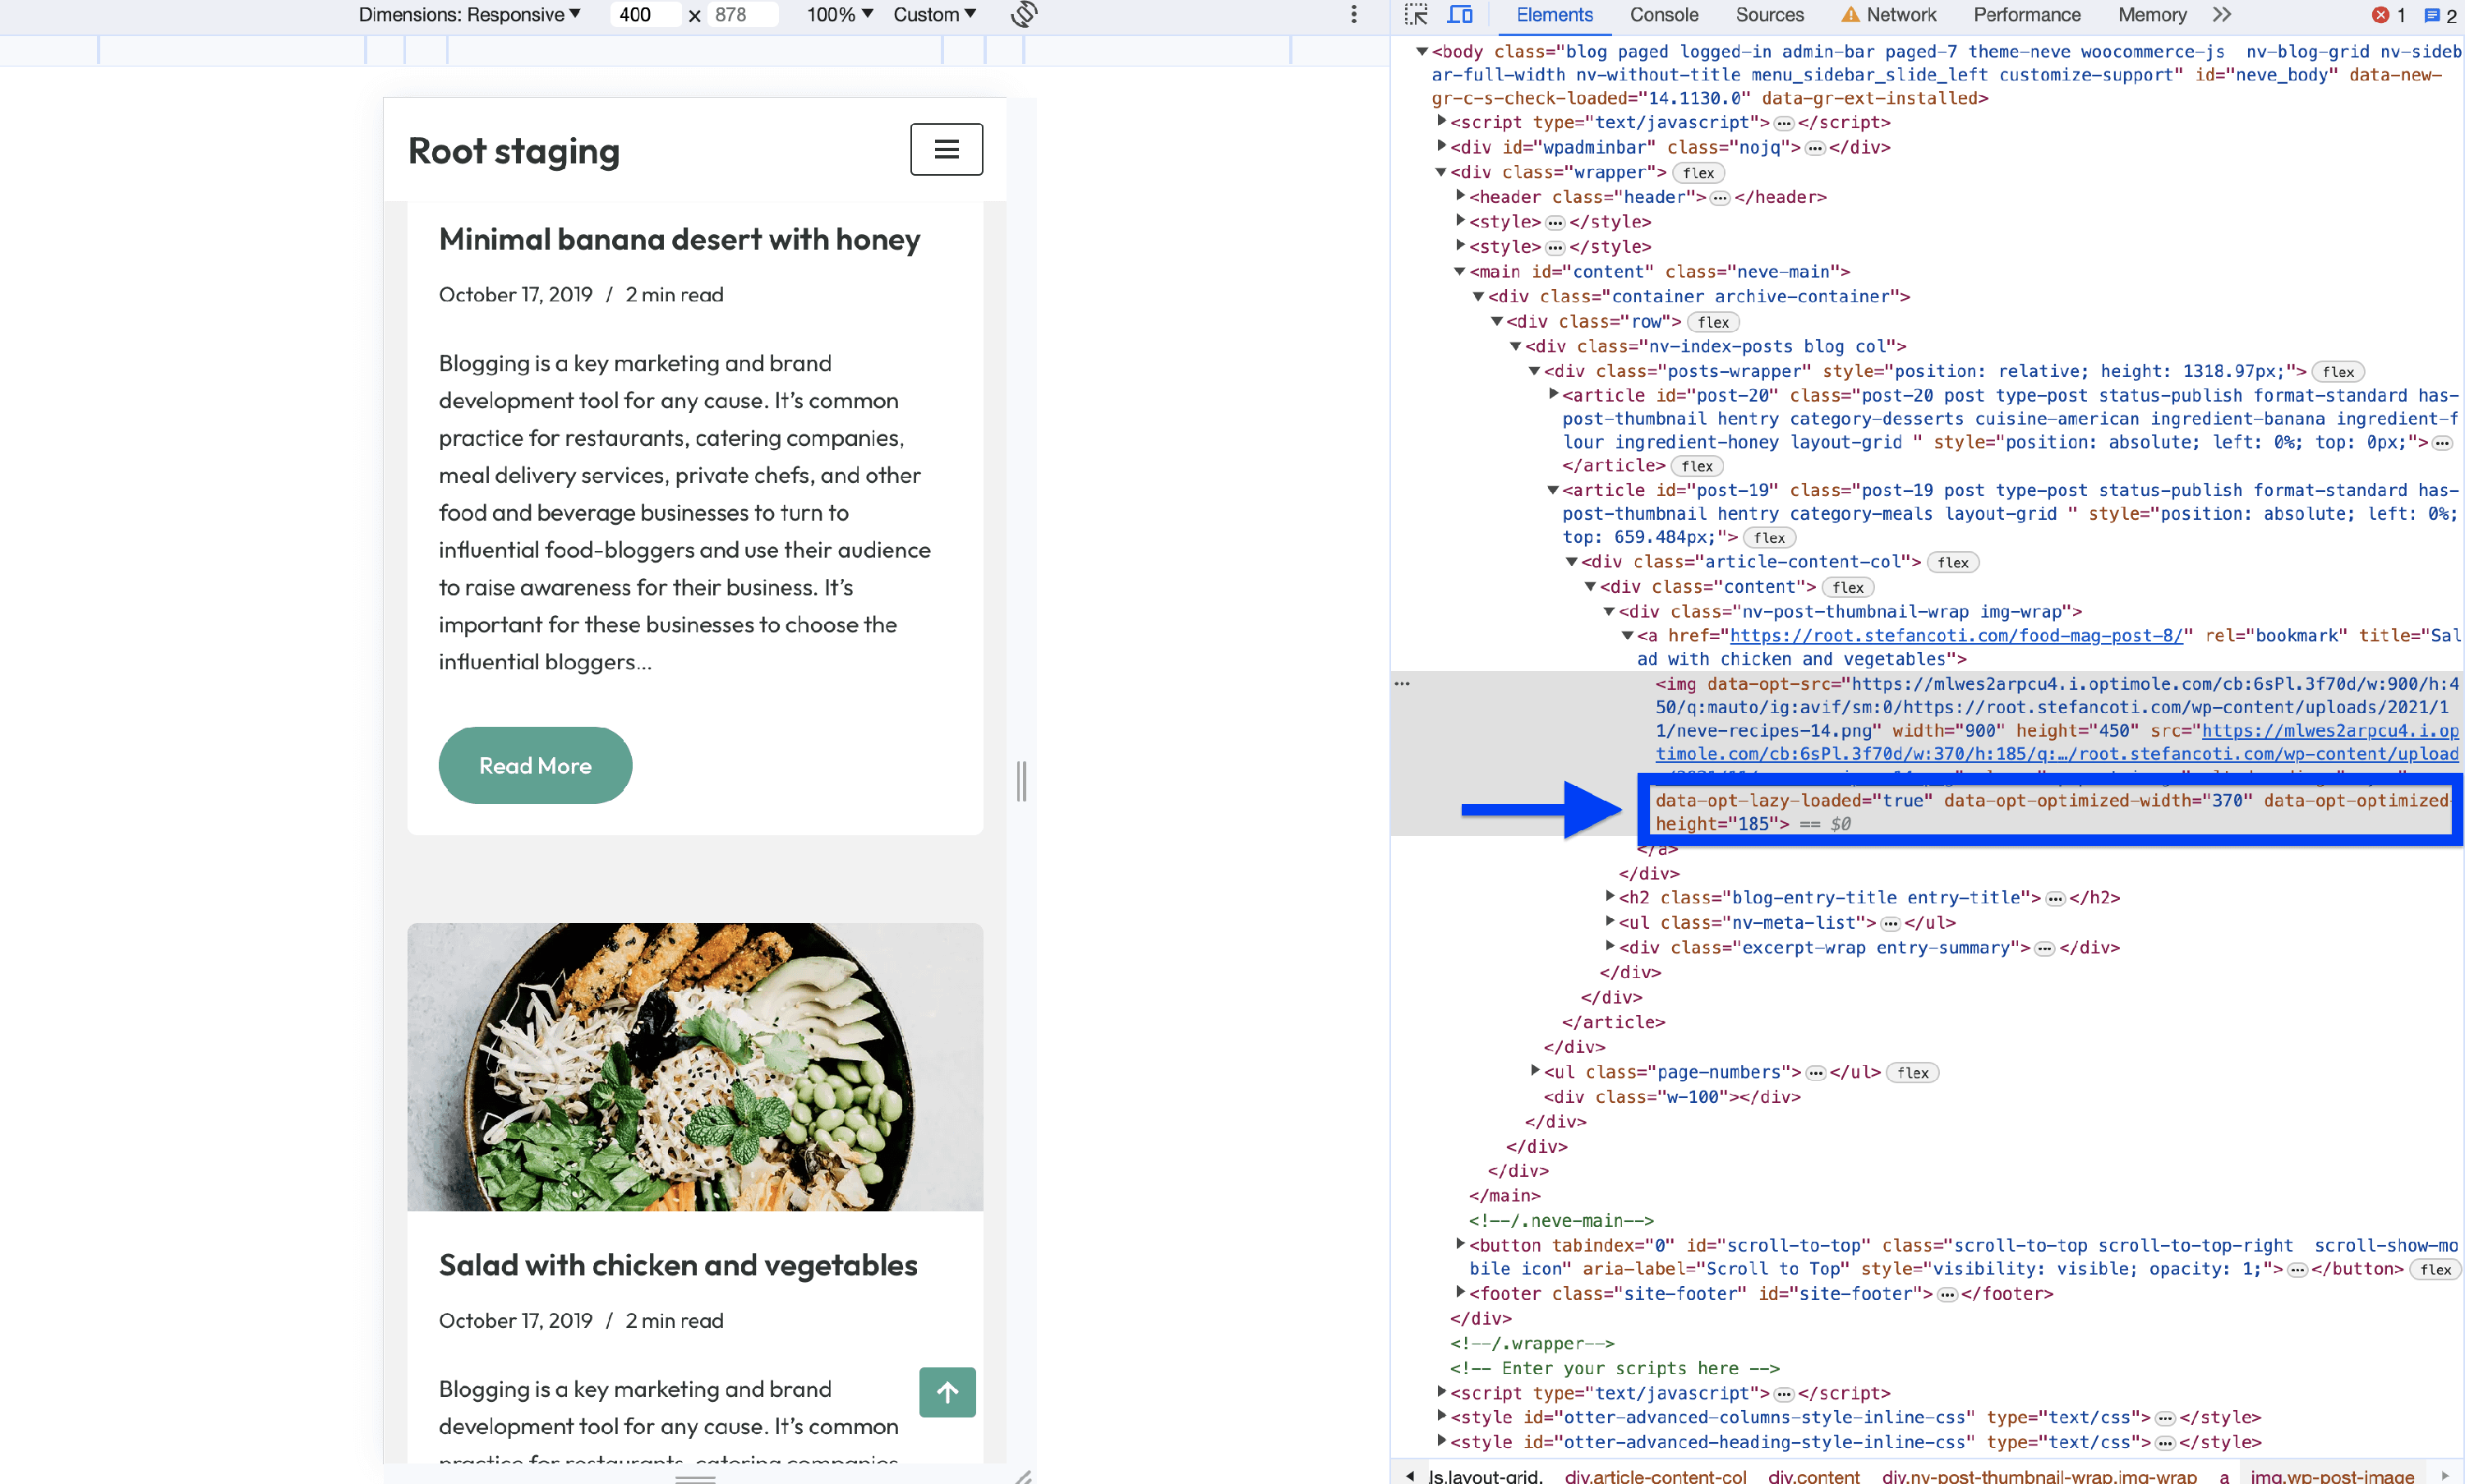Open the 100% zoom dropdown
This screenshot has width=2465, height=1484.
pyautogui.click(x=840, y=14)
